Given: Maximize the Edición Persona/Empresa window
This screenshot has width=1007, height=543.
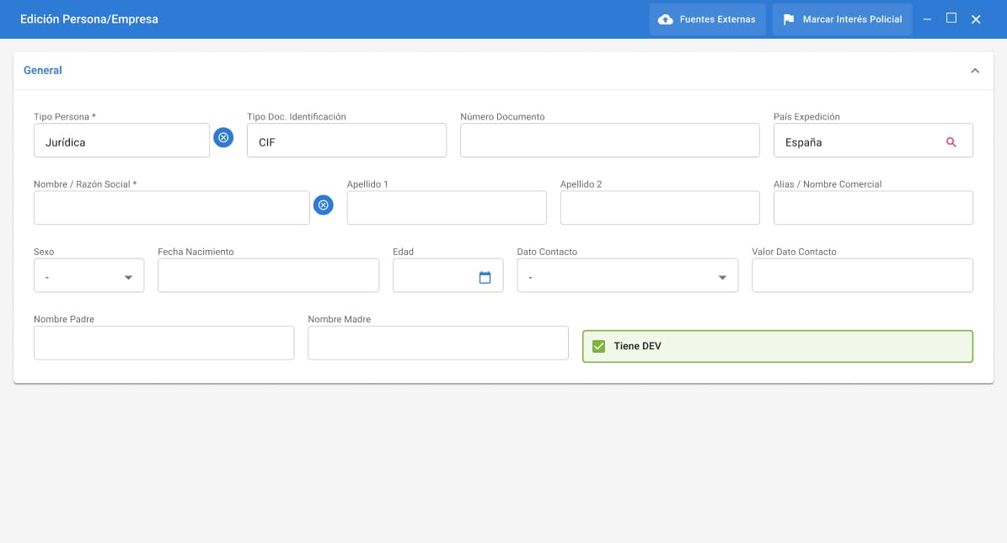Looking at the screenshot, I should 951,18.
